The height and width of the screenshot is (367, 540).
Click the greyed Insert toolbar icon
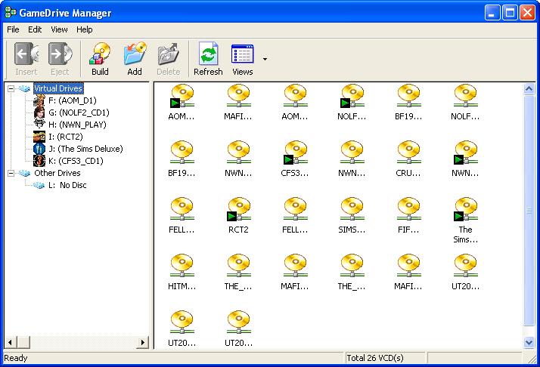point(26,54)
